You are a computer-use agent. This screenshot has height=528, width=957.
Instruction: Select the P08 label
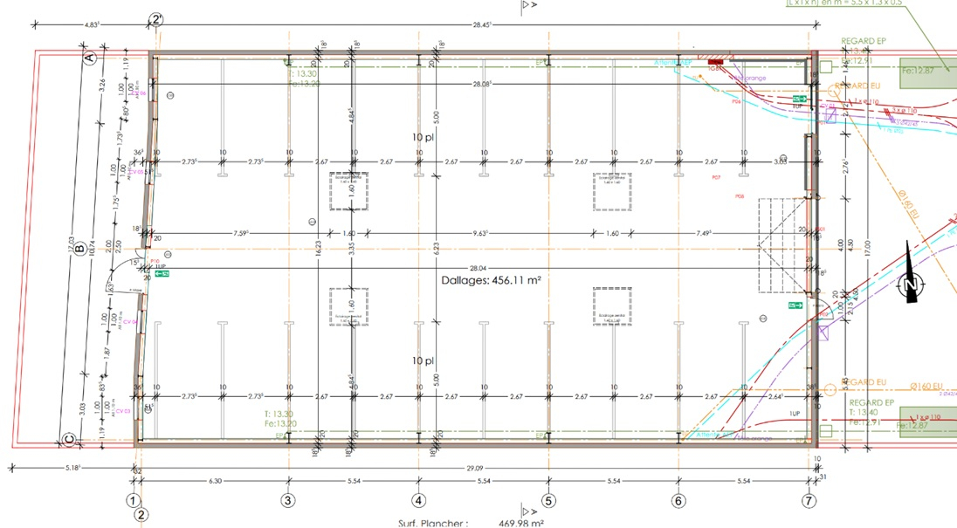pos(740,196)
